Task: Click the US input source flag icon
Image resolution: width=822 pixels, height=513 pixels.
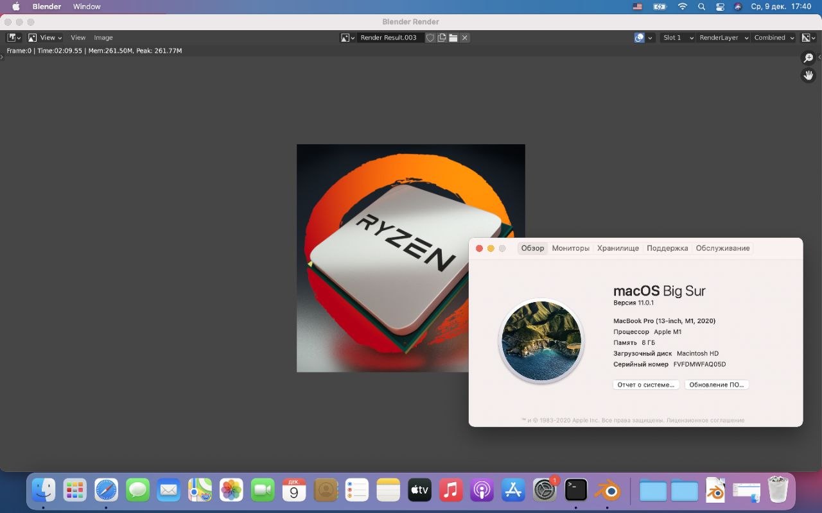Action: click(x=637, y=6)
